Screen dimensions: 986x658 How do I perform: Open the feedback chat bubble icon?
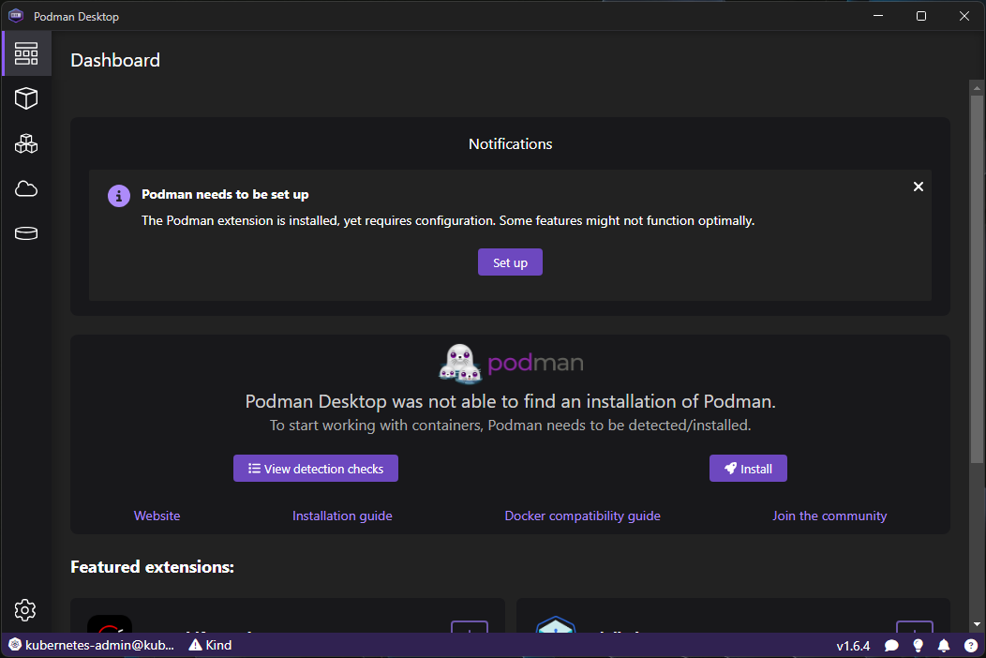click(x=891, y=646)
